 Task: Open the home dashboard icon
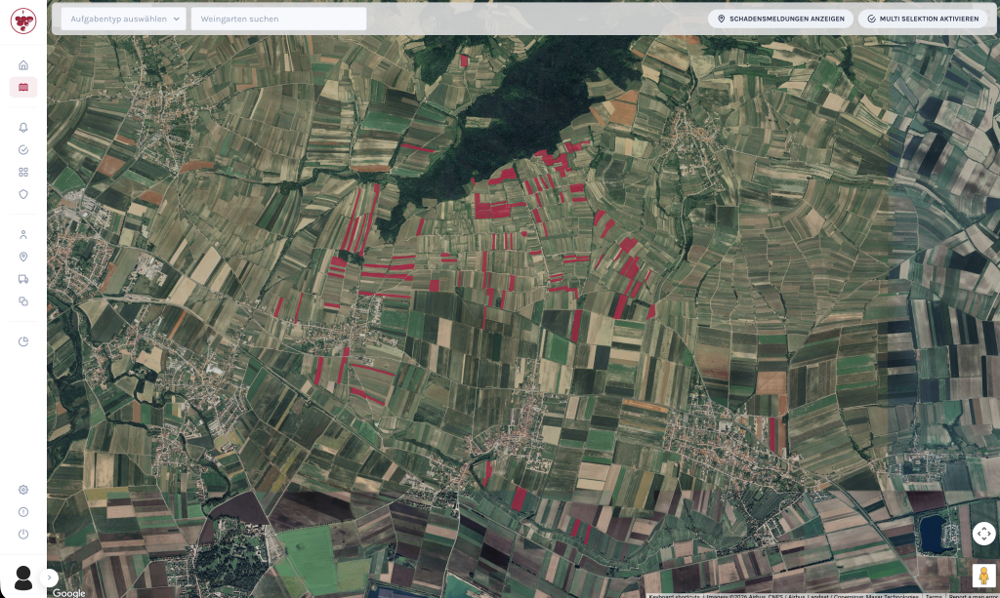point(23,64)
